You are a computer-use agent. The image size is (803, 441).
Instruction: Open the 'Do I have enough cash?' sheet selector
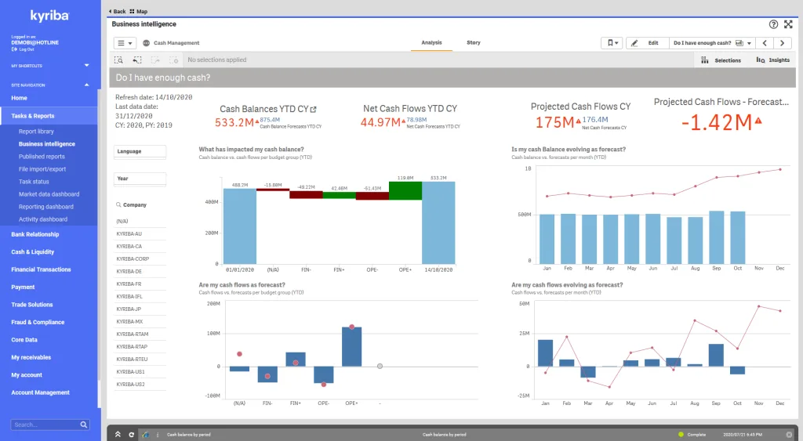coord(712,43)
